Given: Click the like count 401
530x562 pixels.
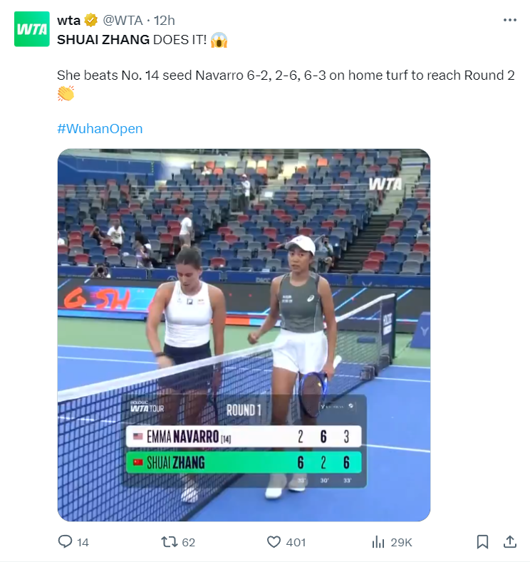Looking at the screenshot, I should [296, 542].
